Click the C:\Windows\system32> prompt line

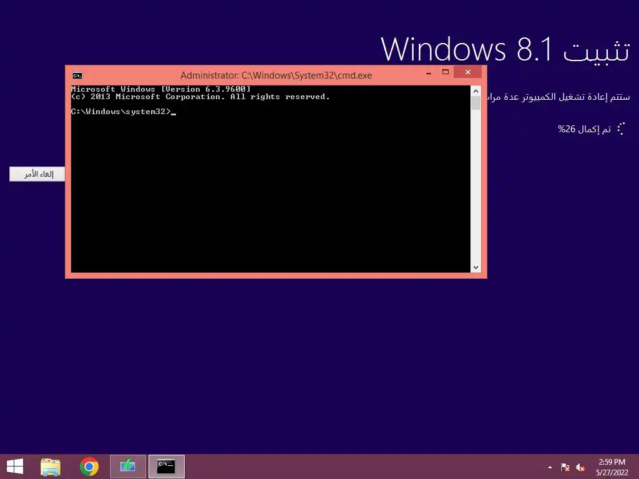[124, 112]
